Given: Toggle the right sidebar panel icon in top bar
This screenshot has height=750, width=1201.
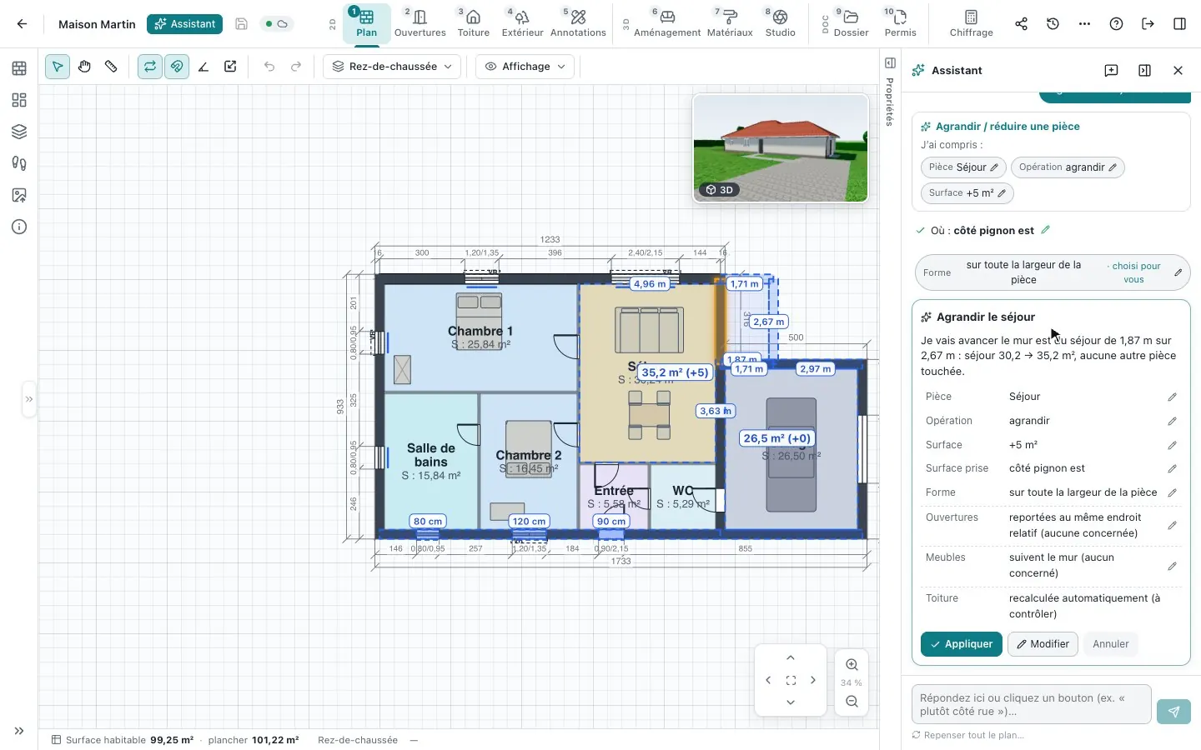Looking at the screenshot, I should point(1179,24).
